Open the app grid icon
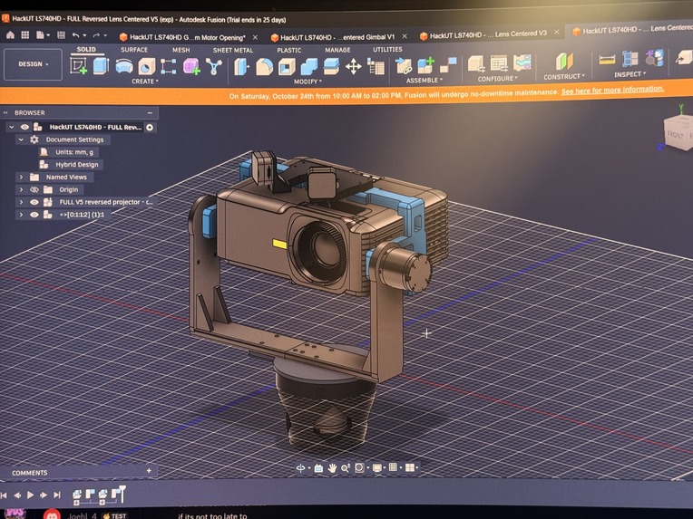The image size is (693, 519). pos(25,34)
